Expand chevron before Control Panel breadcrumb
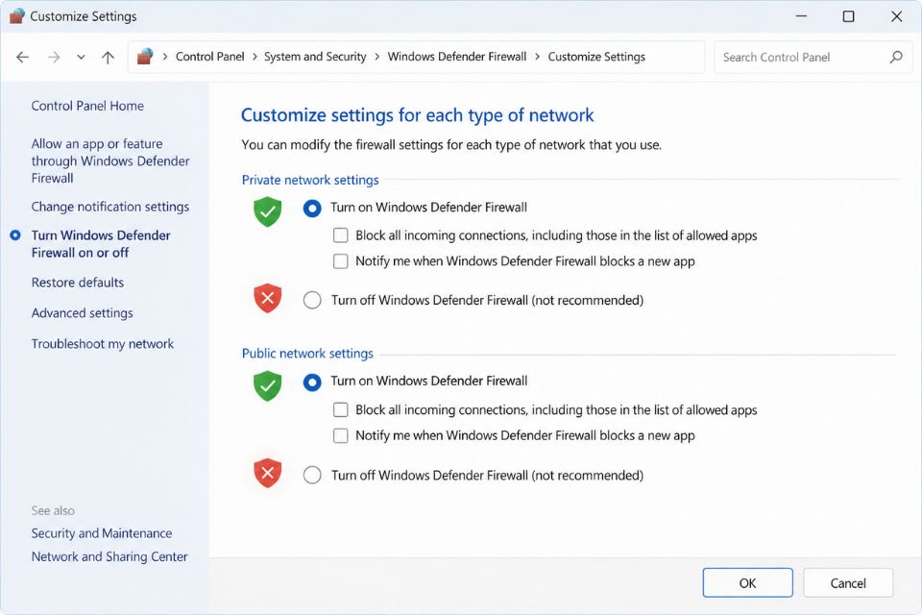The width and height of the screenshot is (922, 615). (164, 57)
